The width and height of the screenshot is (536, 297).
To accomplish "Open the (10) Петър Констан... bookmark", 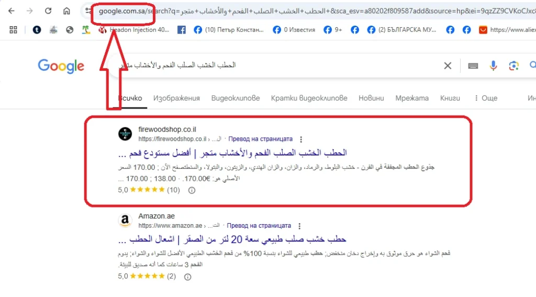I will tap(229, 30).
